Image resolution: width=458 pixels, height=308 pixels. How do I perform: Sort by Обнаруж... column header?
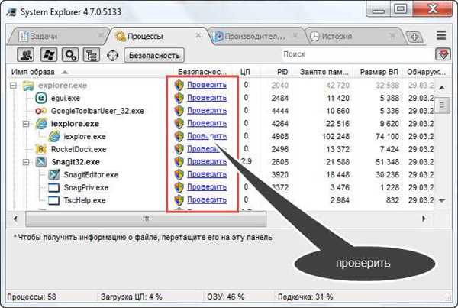(426, 72)
